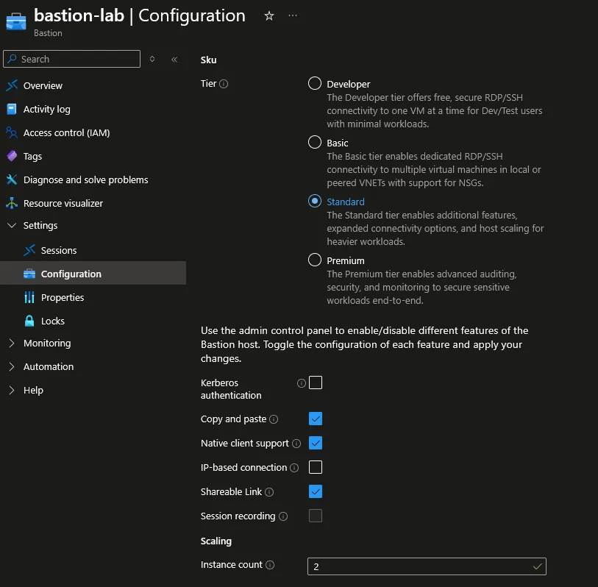This screenshot has width=598, height=587.
Task: Expand the Monitoring section
Action: (x=12, y=344)
